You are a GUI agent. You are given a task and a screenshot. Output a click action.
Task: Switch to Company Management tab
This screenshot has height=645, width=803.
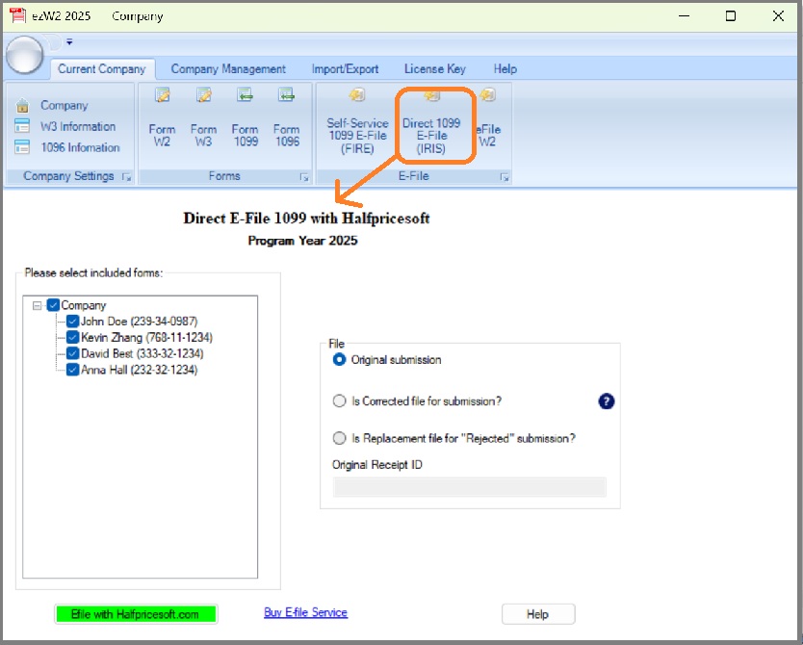(228, 69)
